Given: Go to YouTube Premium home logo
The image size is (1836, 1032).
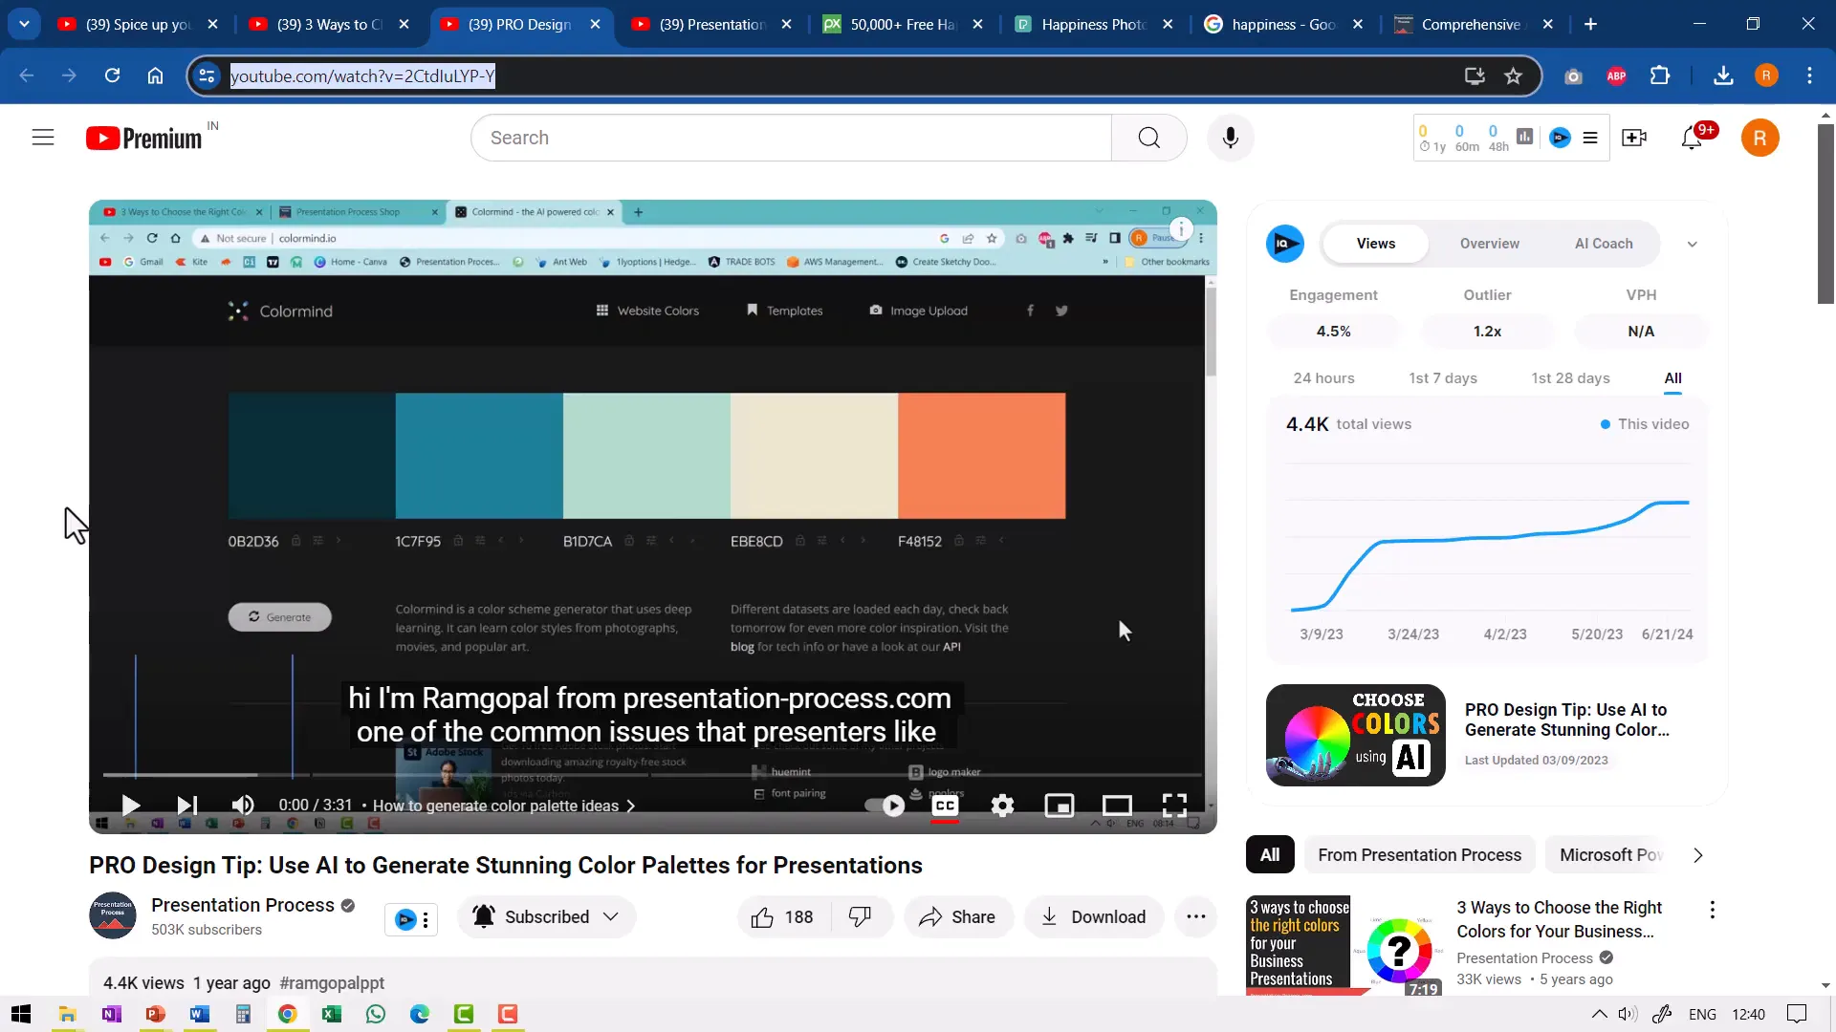Looking at the screenshot, I should 143,139.
